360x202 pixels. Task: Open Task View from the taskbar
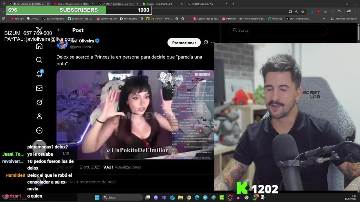point(148,198)
